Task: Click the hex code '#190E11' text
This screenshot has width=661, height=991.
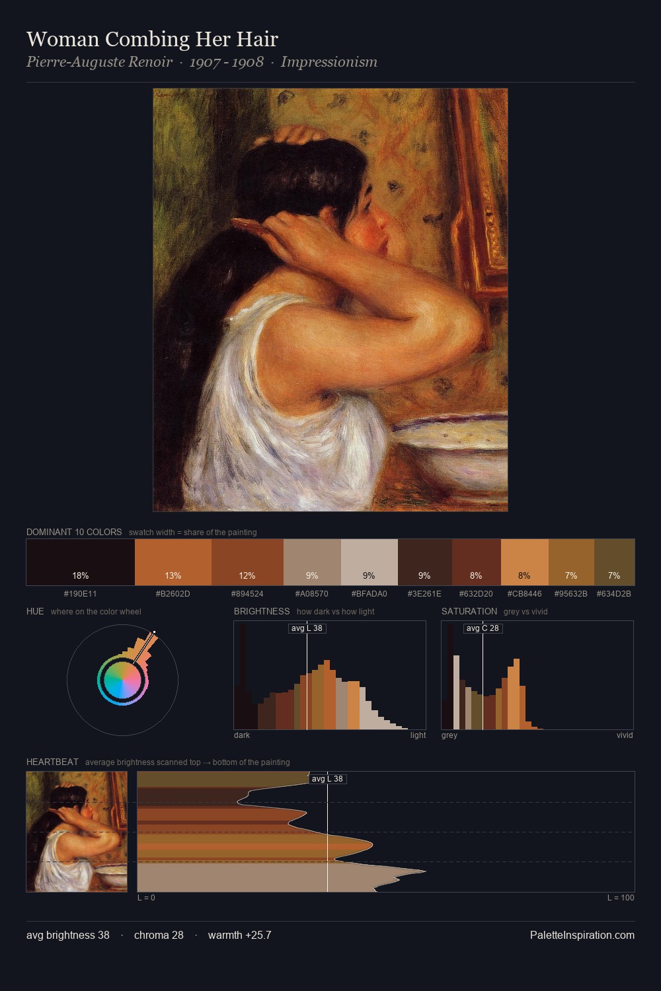Action: (x=81, y=594)
